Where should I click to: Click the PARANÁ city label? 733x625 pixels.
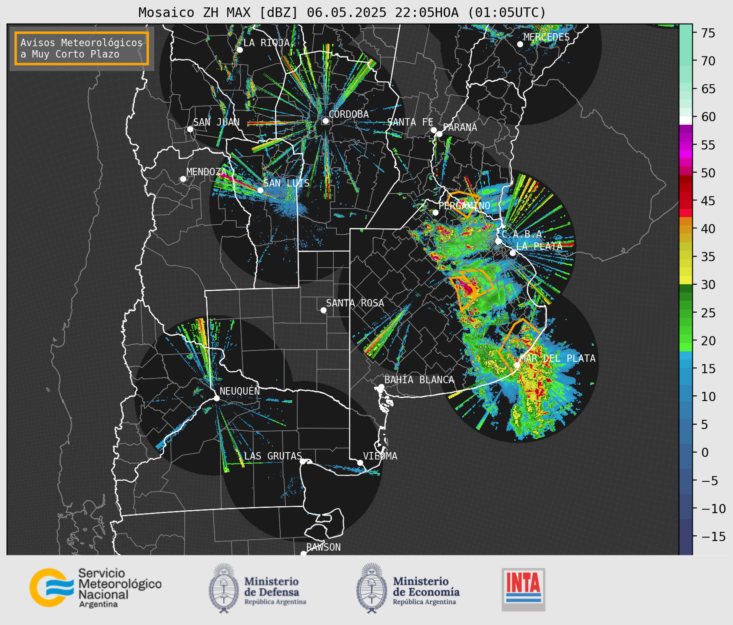coord(460,127)
